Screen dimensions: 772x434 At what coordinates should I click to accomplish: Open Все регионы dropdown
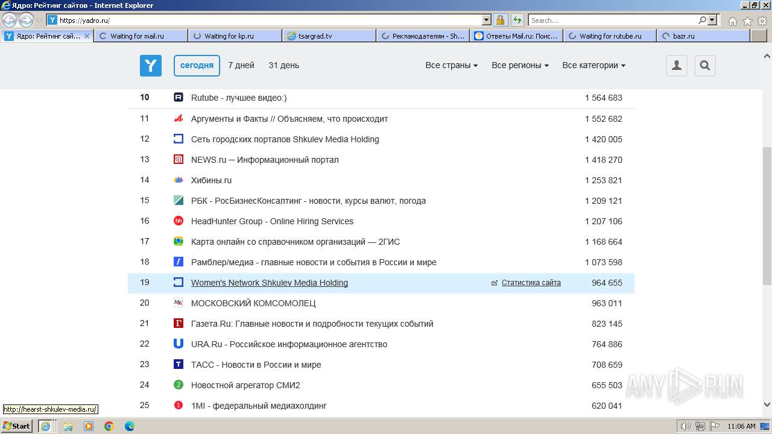click(x=520, y=66)
